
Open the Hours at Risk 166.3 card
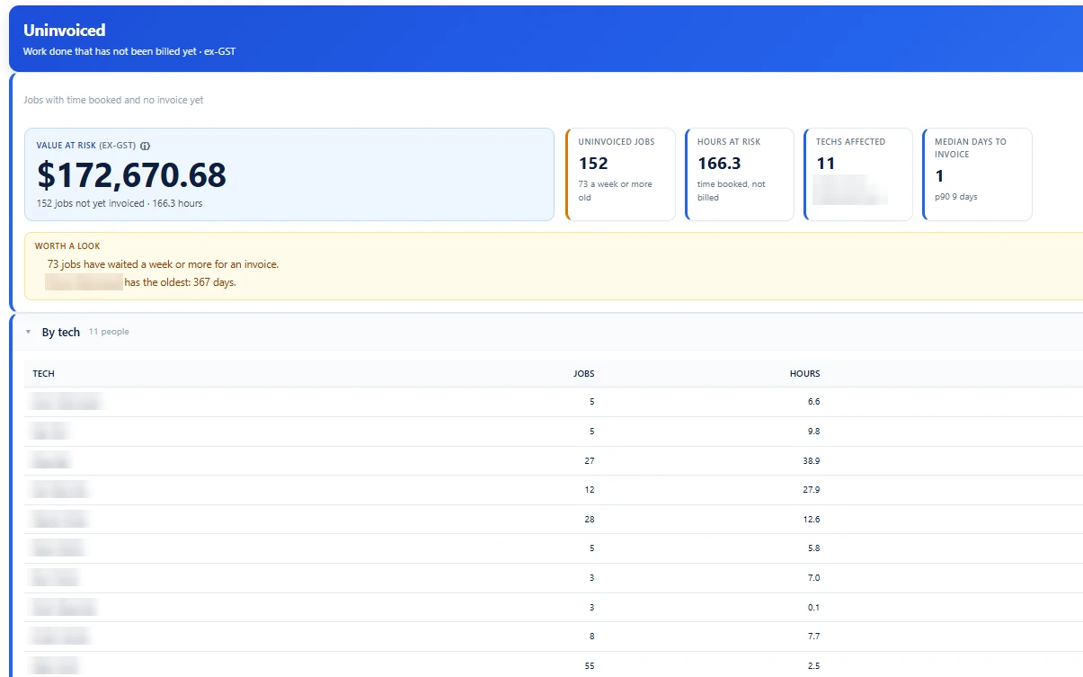[x=739, y=174]
